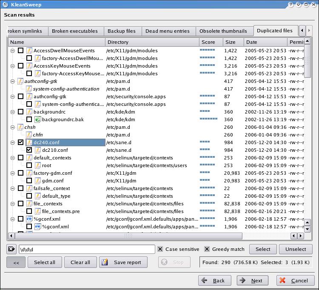This screenshot has width=319, height=290.
Task: Collapse the file_contexts group
Action: (13, 204)
